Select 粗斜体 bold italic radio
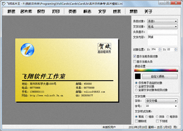This screenshot has width=183, height=131. point(168,117)
